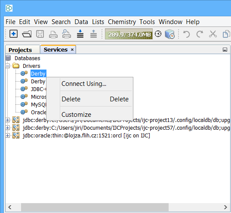
Task: Click the horizontal scrollbar right arrow
Action: 225,207
